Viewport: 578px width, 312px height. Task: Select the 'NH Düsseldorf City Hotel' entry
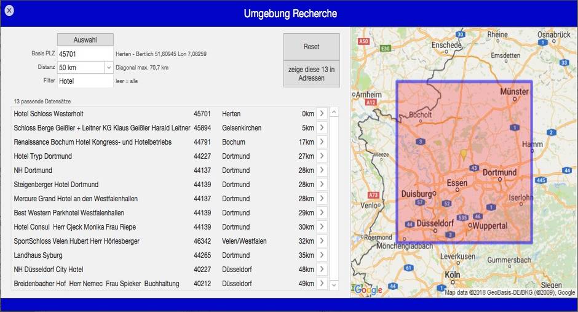click(49, 269)
